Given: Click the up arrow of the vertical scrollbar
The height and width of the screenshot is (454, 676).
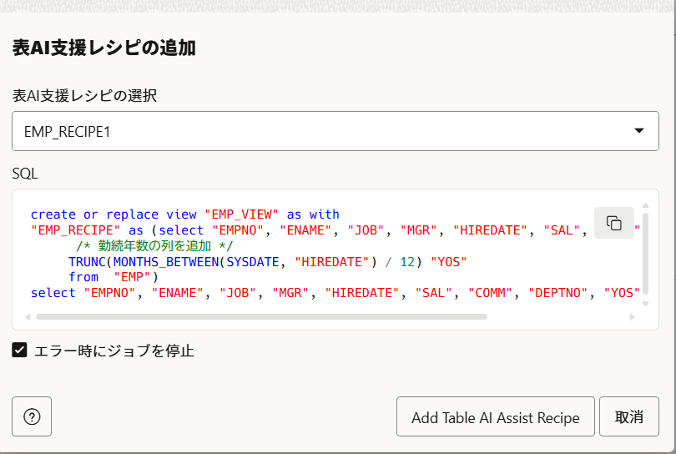Looking at the screenshot, I should 645,205.
